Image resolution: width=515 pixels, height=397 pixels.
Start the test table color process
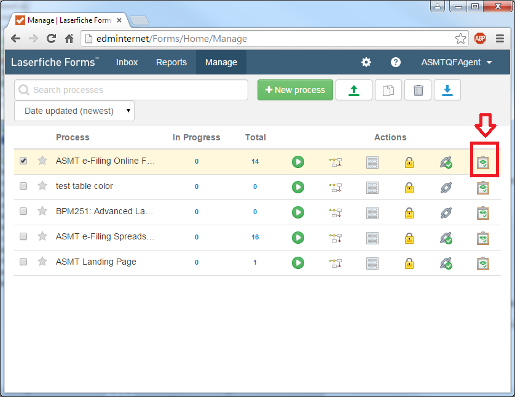point(298,186)
